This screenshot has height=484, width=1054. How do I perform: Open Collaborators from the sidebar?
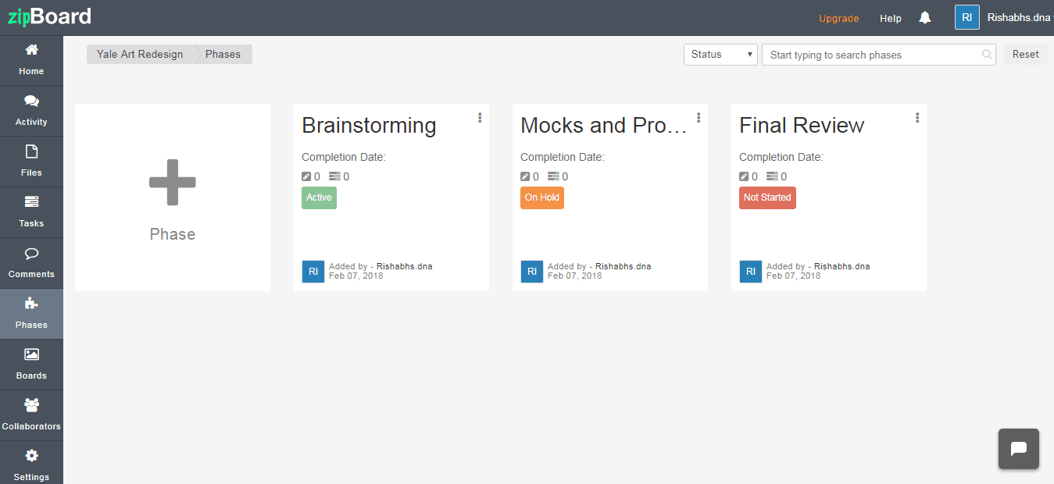point(31,415)
